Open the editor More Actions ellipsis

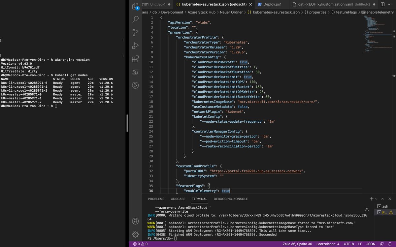coord(390,5)
